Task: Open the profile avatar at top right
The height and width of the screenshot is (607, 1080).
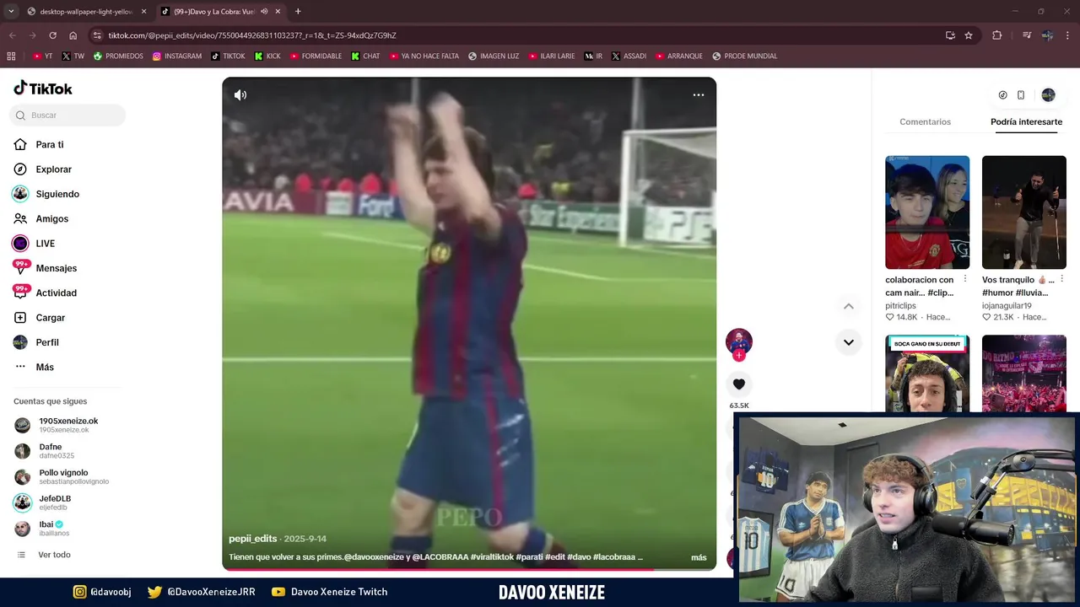Action: 1049,95
